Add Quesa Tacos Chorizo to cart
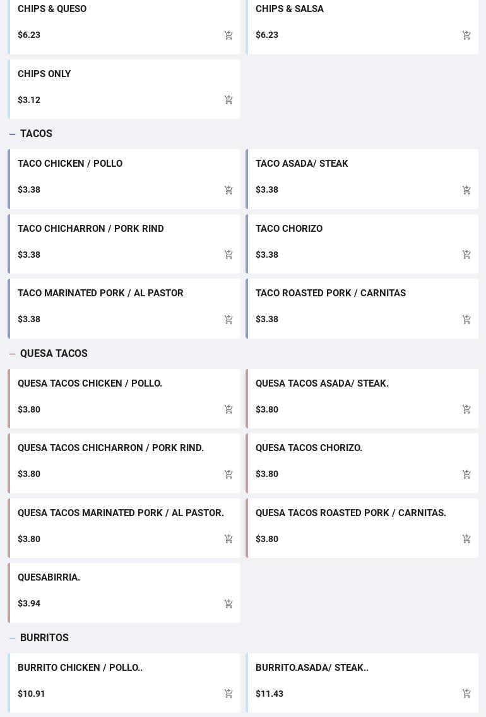Screen dimensions: 486x717 (x=466, y=474)
